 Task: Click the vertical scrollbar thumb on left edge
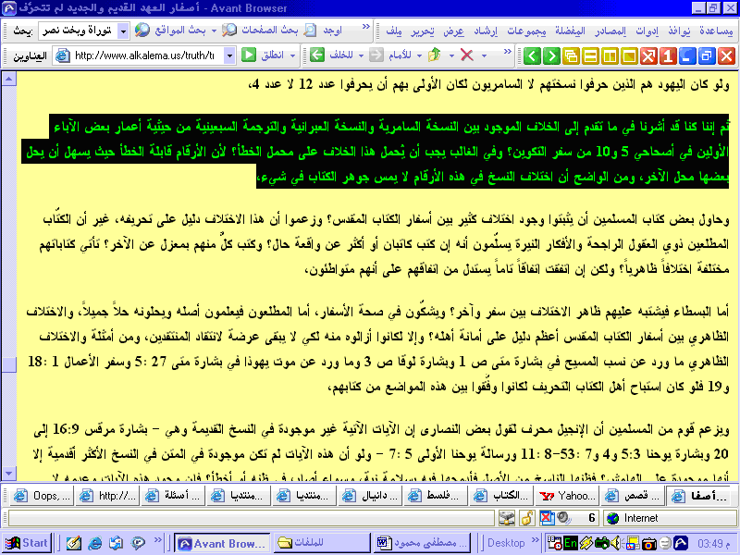(8, 364)
